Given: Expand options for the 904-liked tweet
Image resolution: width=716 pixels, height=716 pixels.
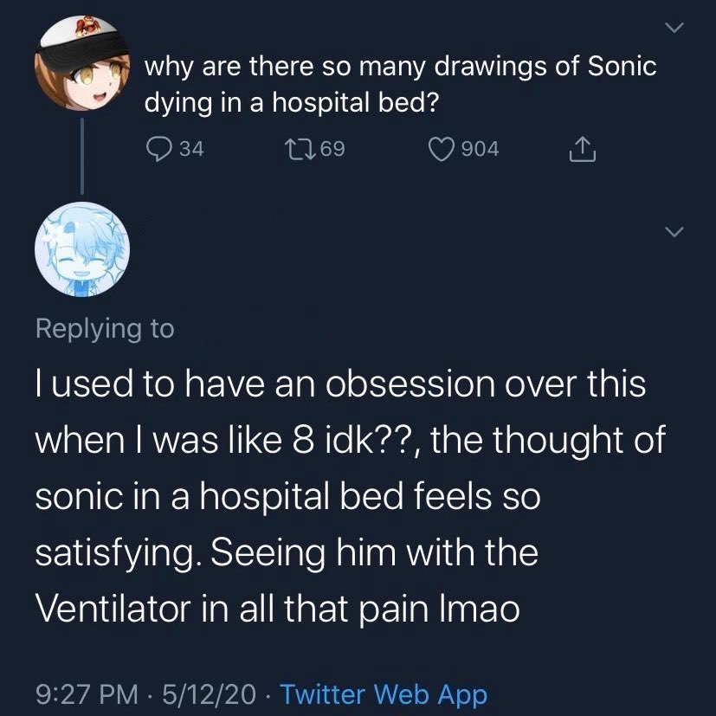Looking at the screenshot, I should 674,27.
